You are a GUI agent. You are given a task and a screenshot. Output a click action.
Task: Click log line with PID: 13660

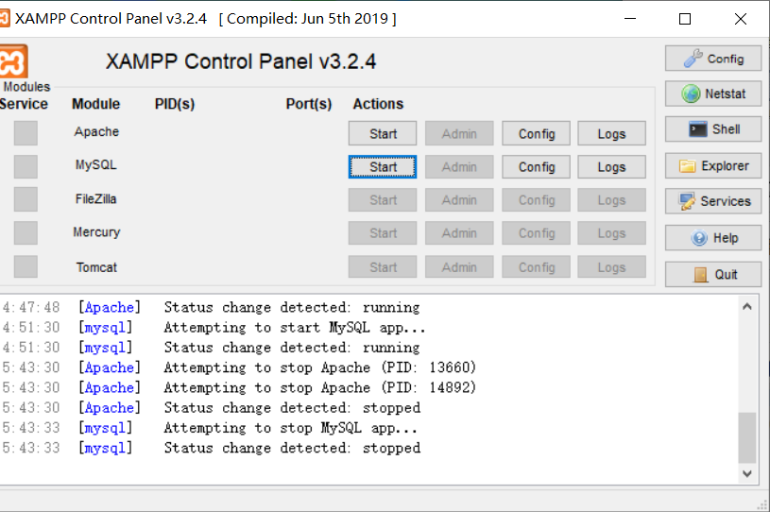(319, 367)
